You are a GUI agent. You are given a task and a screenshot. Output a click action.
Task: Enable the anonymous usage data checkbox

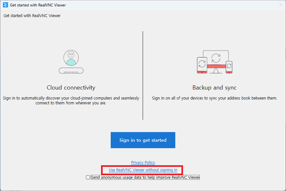tap(88, 177)
